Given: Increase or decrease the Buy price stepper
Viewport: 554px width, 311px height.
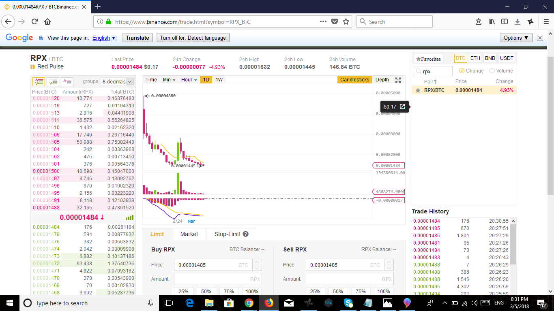Looking at the screenshot, I should point(257,265).
